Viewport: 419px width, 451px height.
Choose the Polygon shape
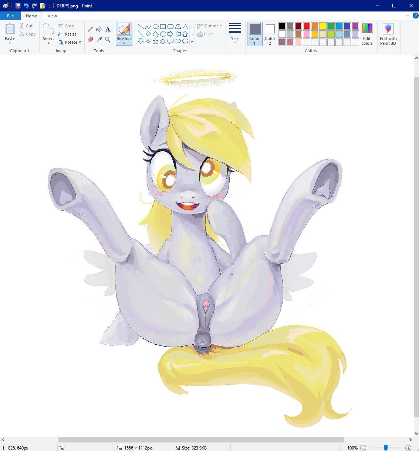[x=178, y=27]
